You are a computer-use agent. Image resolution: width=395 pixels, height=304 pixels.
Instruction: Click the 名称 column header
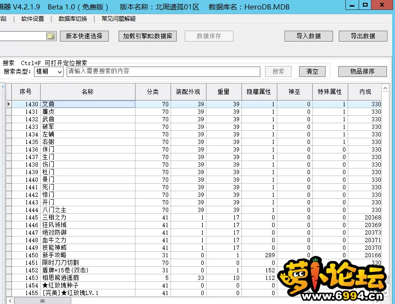click(x=88, y=92)
